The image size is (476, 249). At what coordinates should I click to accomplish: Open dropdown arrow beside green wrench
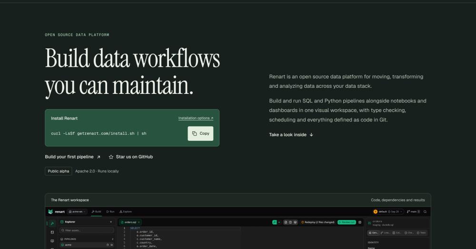coord(279,222)
